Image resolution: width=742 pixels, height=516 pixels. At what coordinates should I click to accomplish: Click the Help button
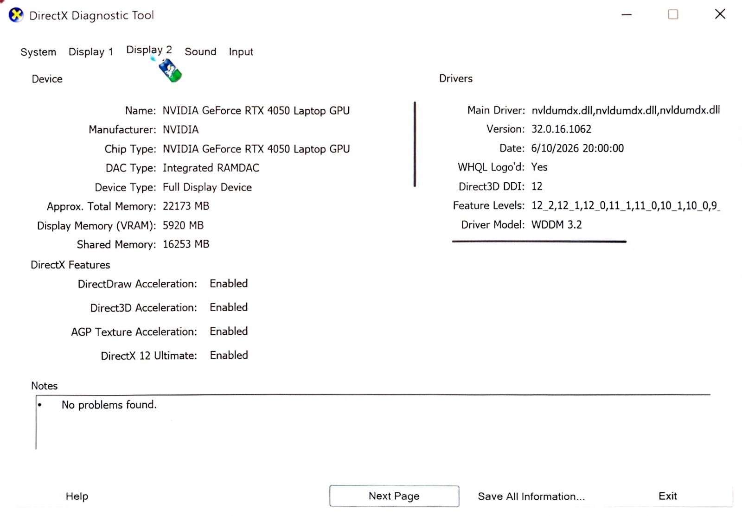pyautogui.click(x=77, y=496)
